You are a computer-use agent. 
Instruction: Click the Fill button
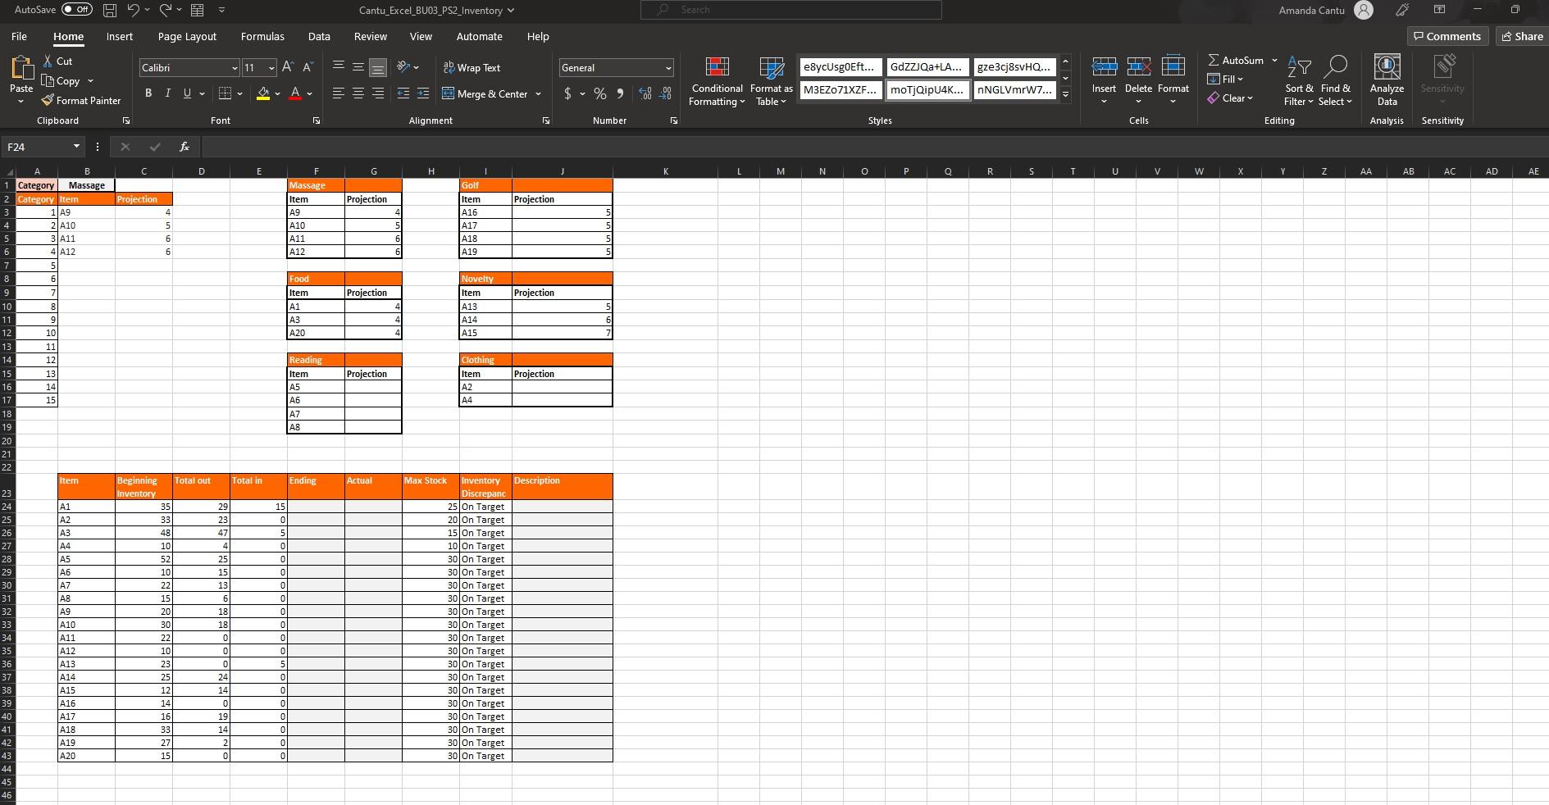(x=1225, y=80)
